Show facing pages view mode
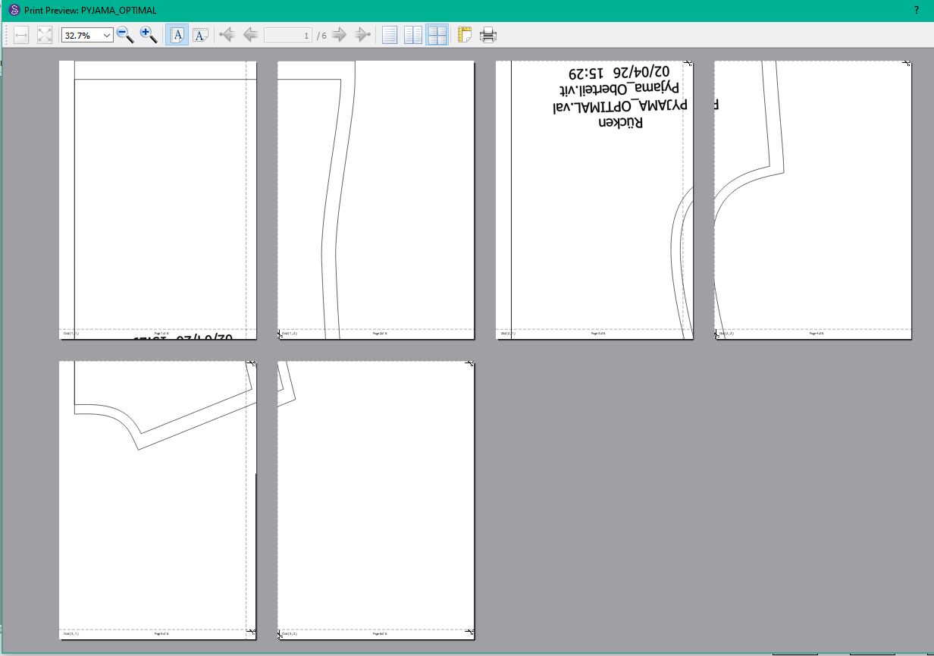The image size is (934, 656). pyautogui.click(x=413, y=35)
